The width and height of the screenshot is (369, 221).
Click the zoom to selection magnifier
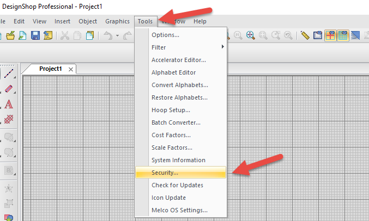pyautogui.click(x=263, y=36)
